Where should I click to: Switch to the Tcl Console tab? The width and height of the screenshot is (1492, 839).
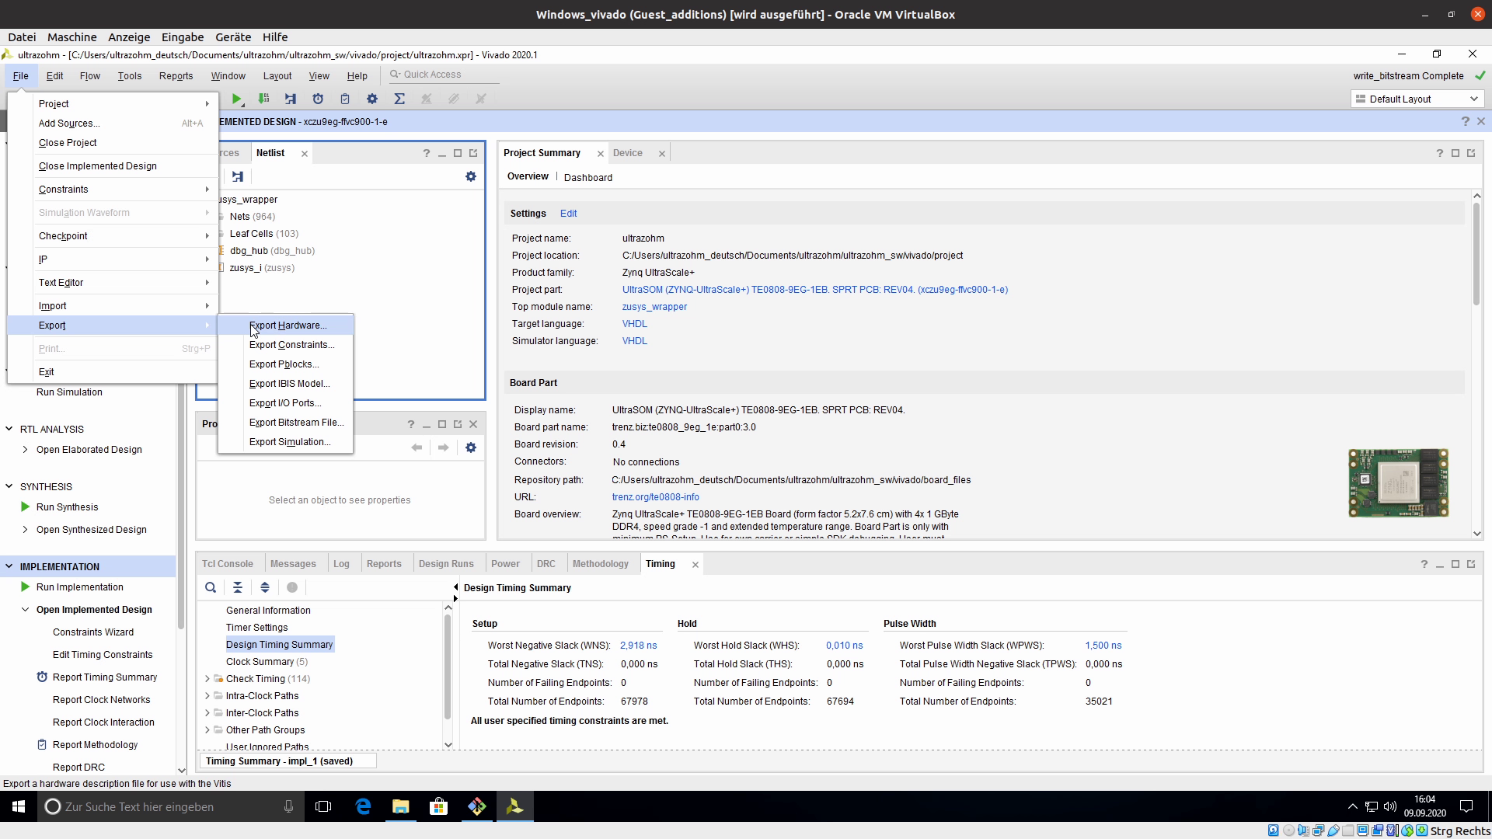pos(227,563)
